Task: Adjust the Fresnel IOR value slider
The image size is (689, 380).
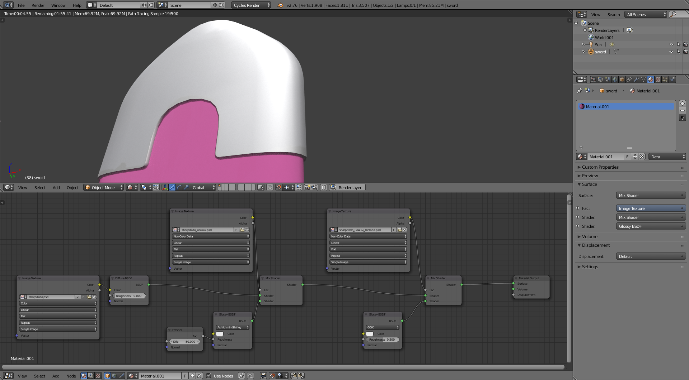Action: [184, 342]
